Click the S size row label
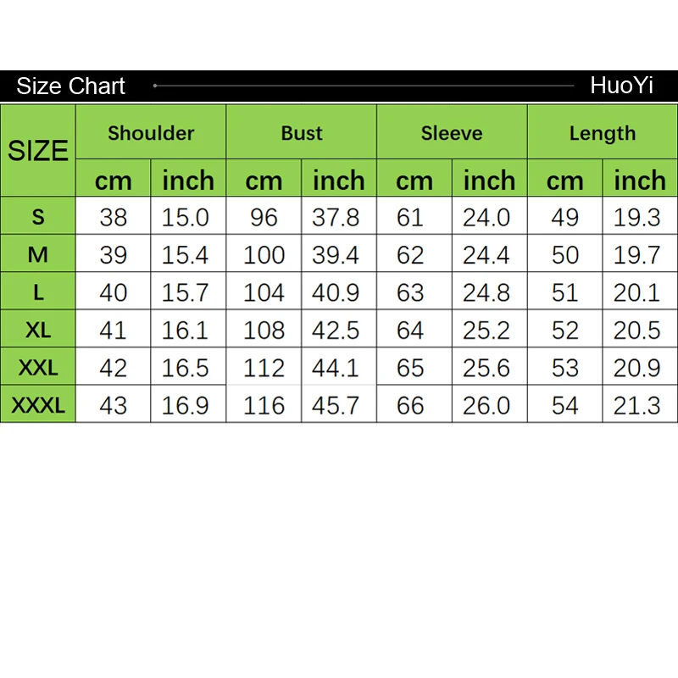 tap(38, 217)
